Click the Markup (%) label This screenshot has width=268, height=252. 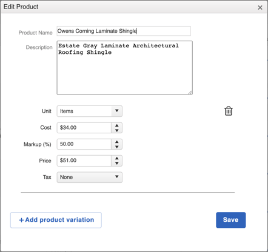pyautogui.click(x=38, y=144)
